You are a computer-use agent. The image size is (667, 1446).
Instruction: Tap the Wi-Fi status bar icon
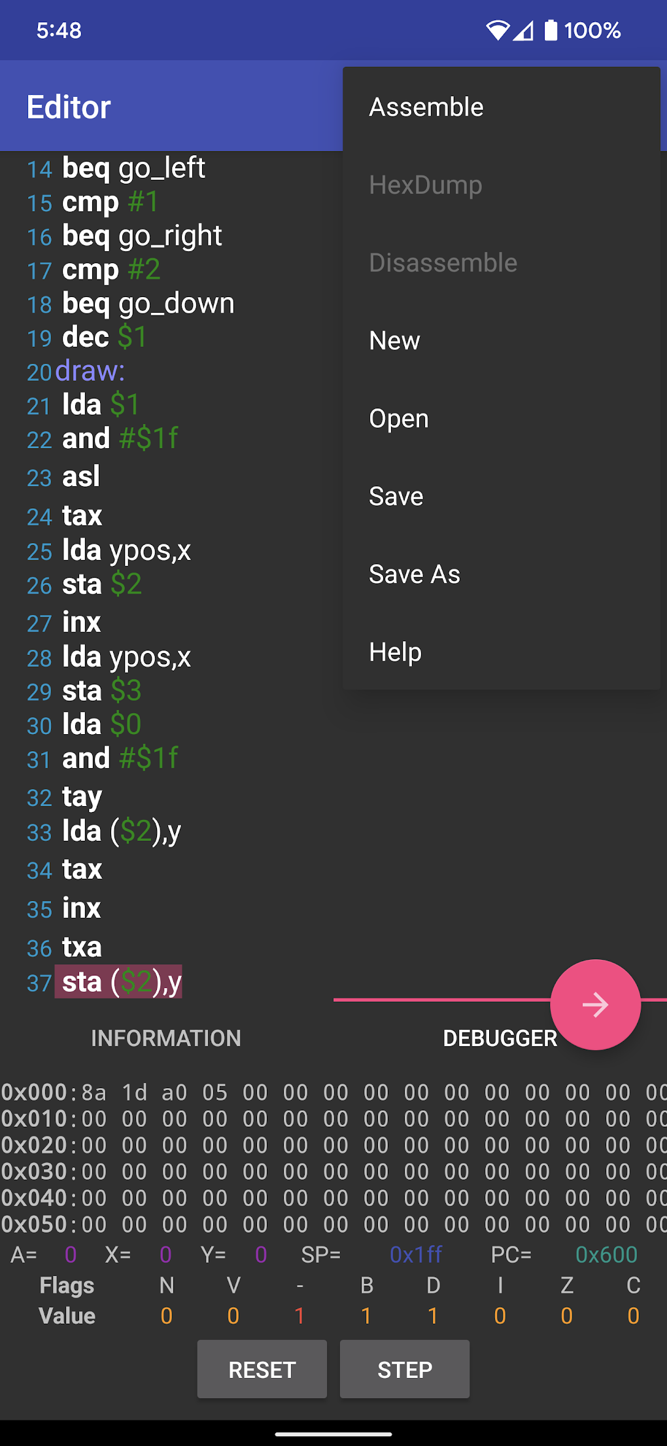coord(497,30)
